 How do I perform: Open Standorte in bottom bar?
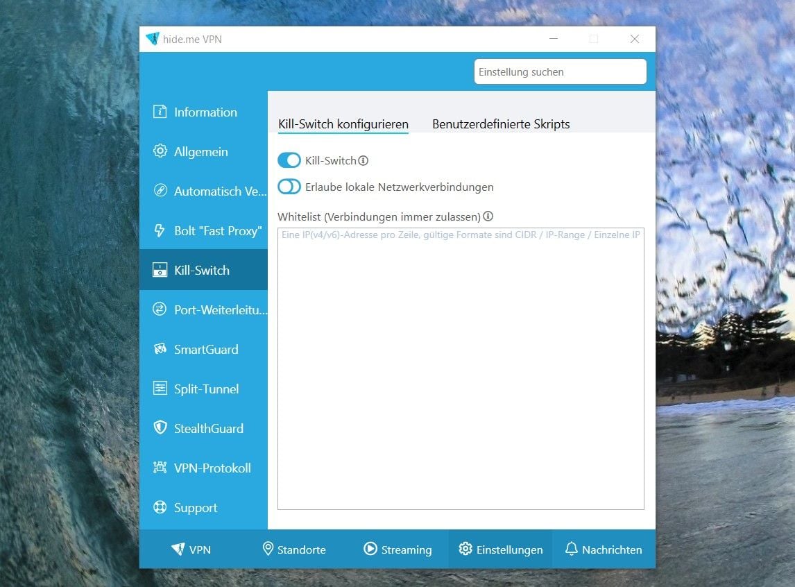[x=294, y=549]
